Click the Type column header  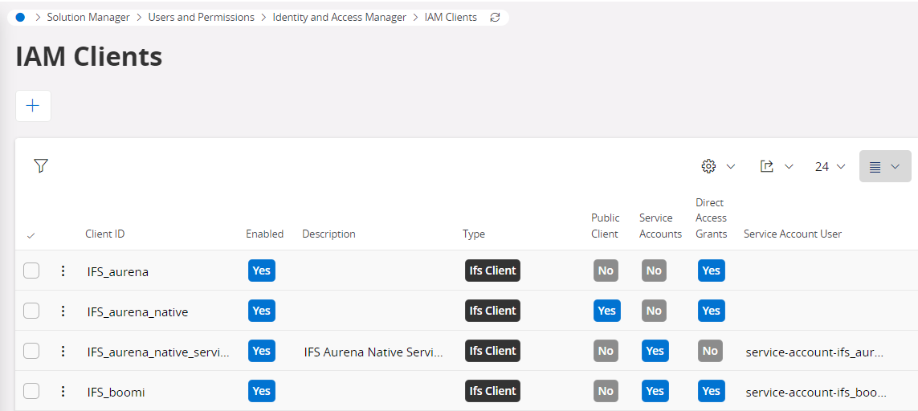click(x=474, y=234)
